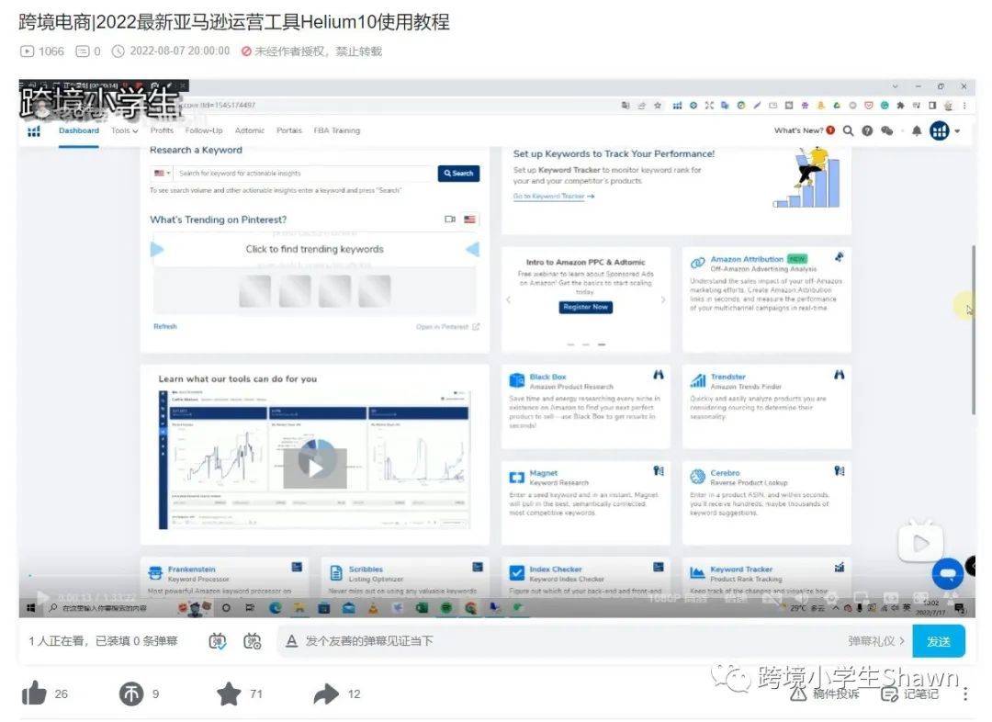Click the Windows Start button in taskbar

[30, 608]
